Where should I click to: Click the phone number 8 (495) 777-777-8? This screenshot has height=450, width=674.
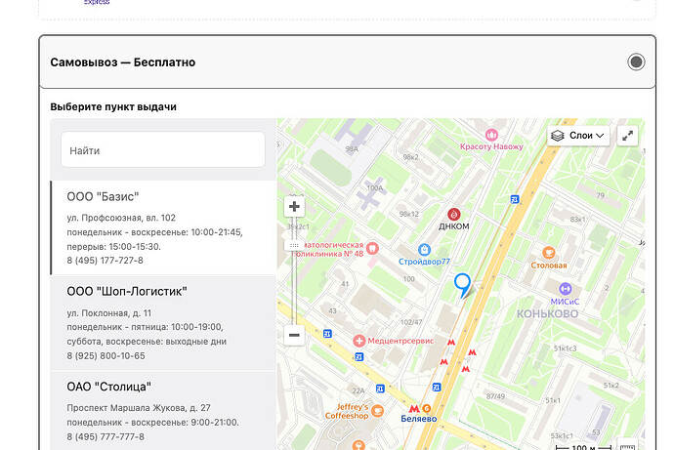click(x=105, y=436)
